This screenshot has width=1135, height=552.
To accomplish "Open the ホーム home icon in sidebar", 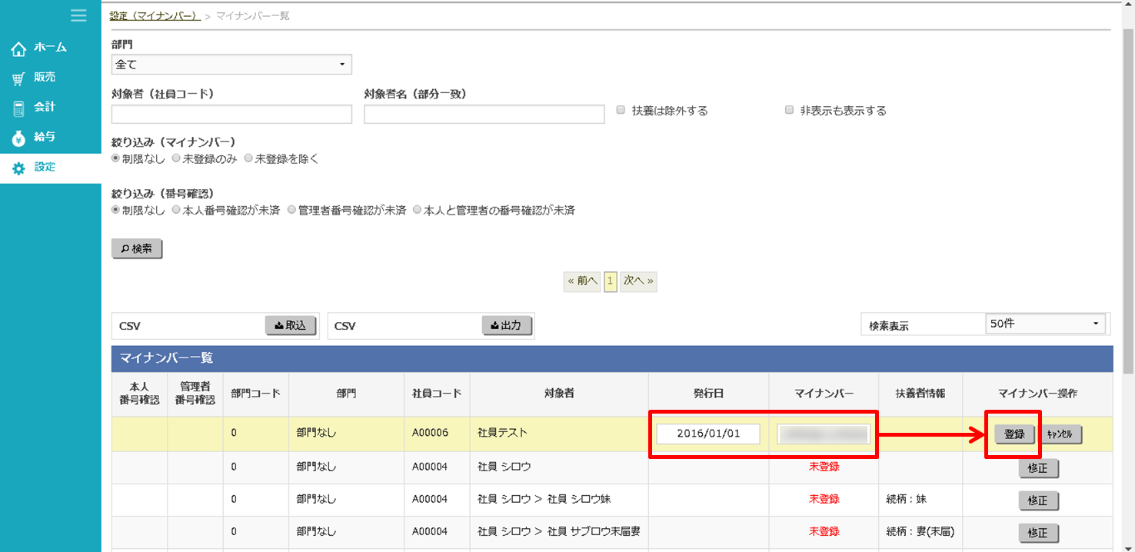I will tap(18, 48).
